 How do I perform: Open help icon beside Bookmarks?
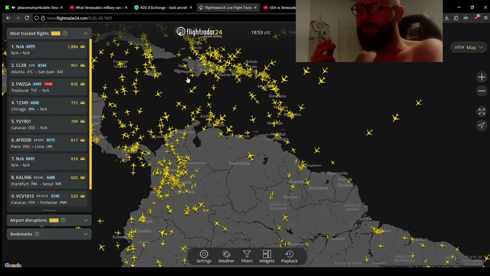tap(37, 234)
